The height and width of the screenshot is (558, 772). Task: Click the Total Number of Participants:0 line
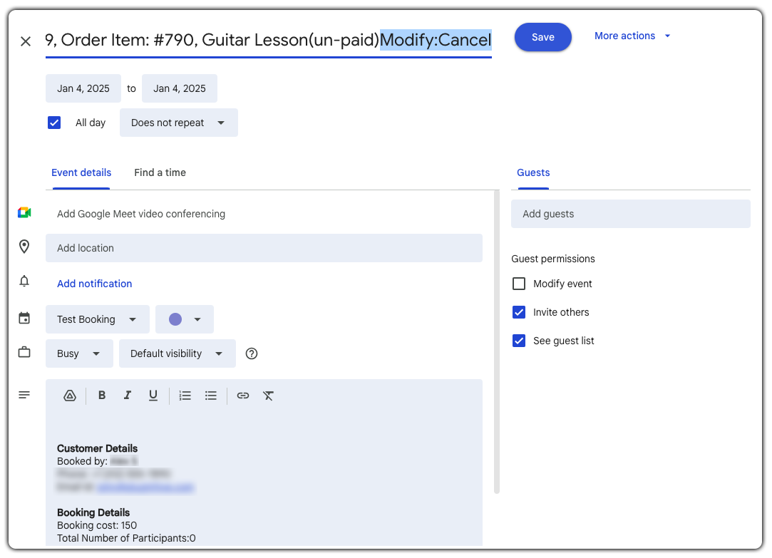coord(126,538)
